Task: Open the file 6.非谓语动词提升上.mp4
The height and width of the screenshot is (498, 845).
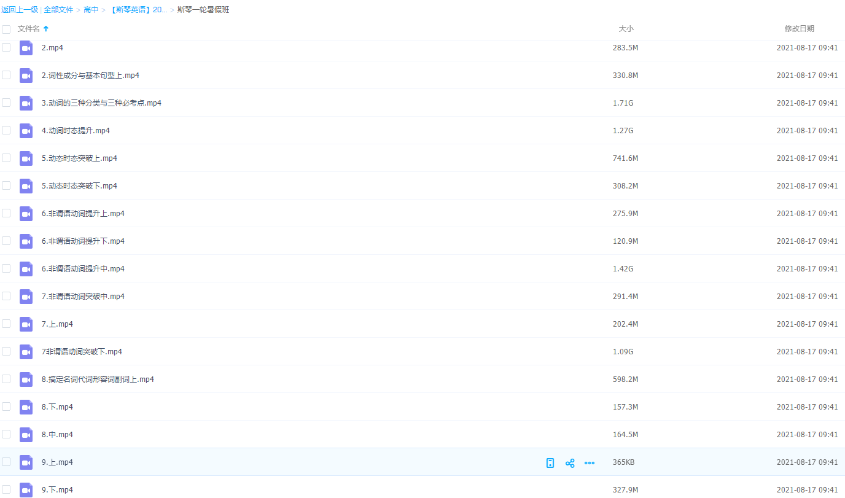Action: (x=83, y=214)
